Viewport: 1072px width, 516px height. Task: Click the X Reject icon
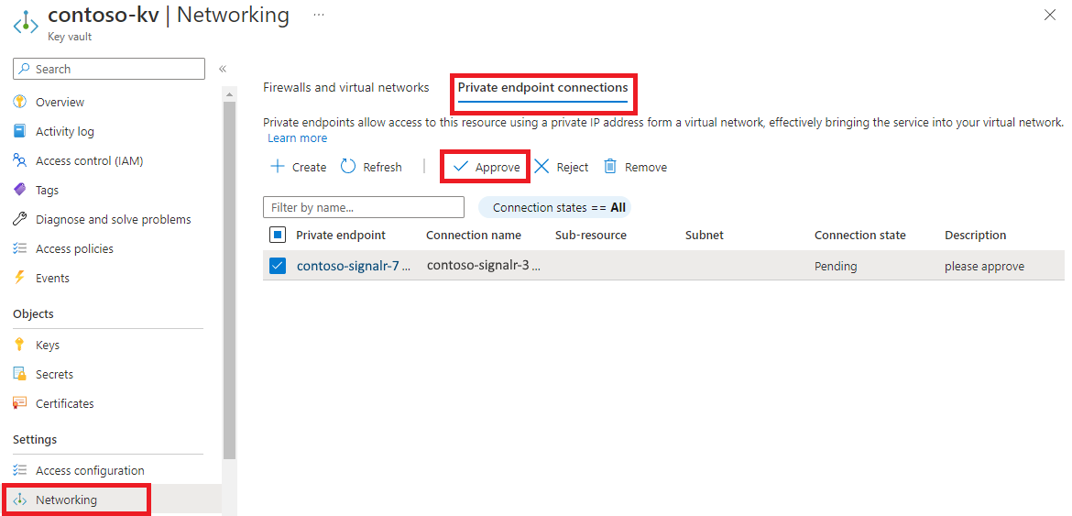541,167
